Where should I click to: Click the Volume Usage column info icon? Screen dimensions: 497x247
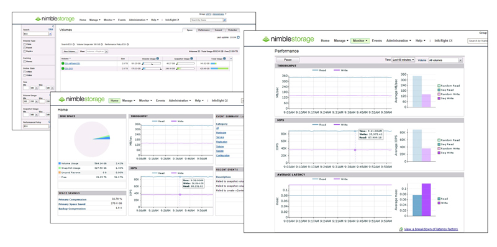(x=158, y=58)
